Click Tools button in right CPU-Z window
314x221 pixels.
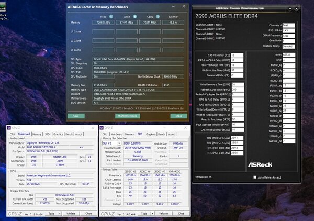[144, 213]
